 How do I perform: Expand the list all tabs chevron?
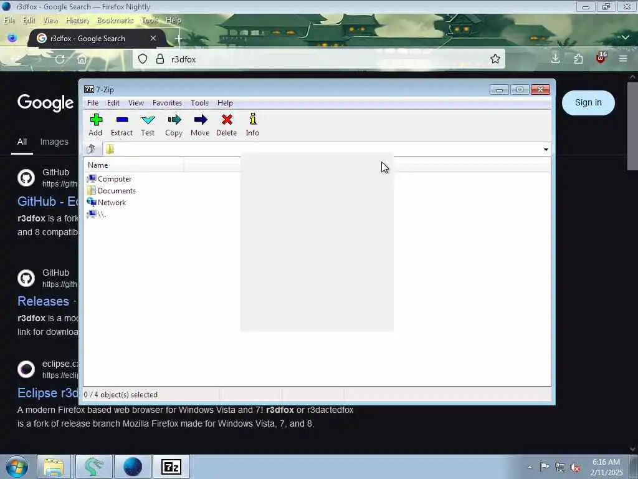point(626,37)
